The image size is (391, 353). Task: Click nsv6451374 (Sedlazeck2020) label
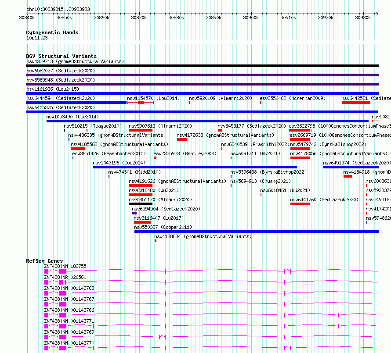357,163
